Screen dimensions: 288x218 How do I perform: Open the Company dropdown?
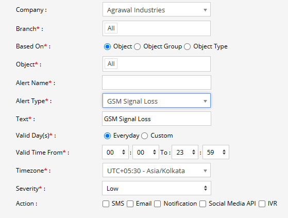tap(157, 10)
